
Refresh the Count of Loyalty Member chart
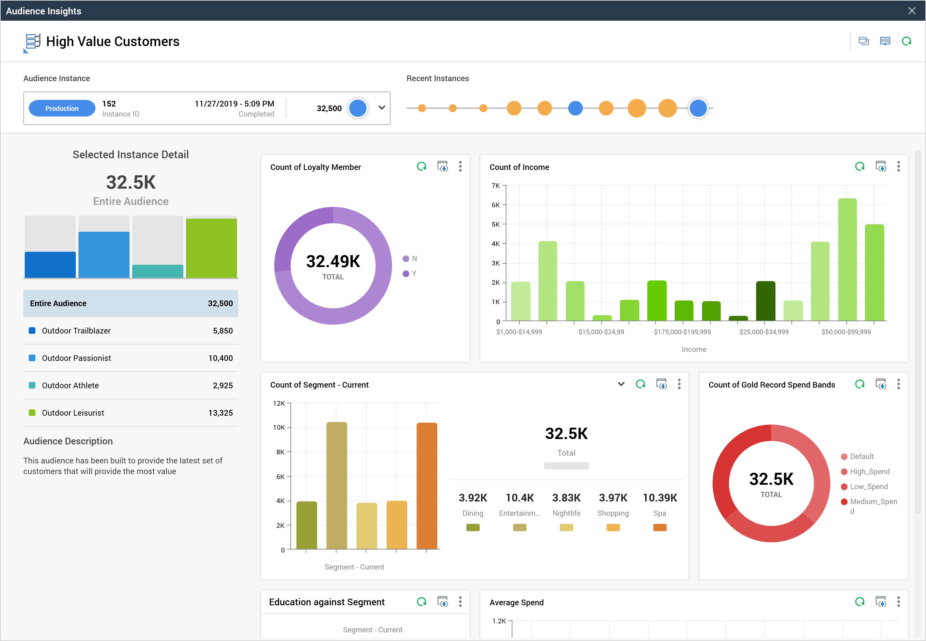coord(421,166)
